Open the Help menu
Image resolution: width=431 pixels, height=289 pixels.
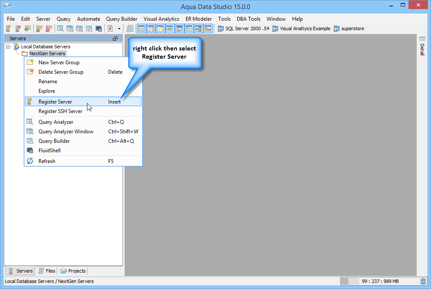[x=297, y=19]
